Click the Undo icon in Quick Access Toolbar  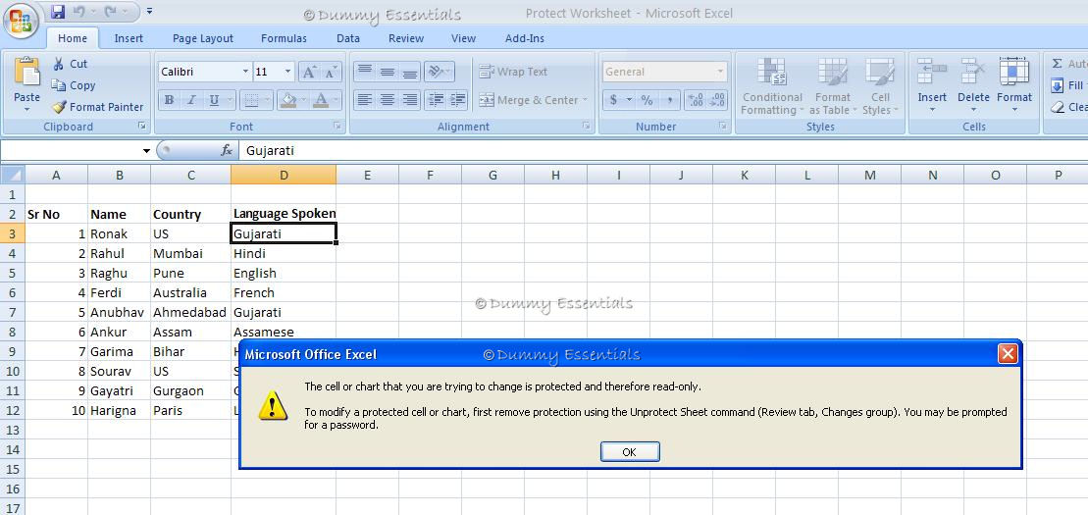tap(79, 12)
